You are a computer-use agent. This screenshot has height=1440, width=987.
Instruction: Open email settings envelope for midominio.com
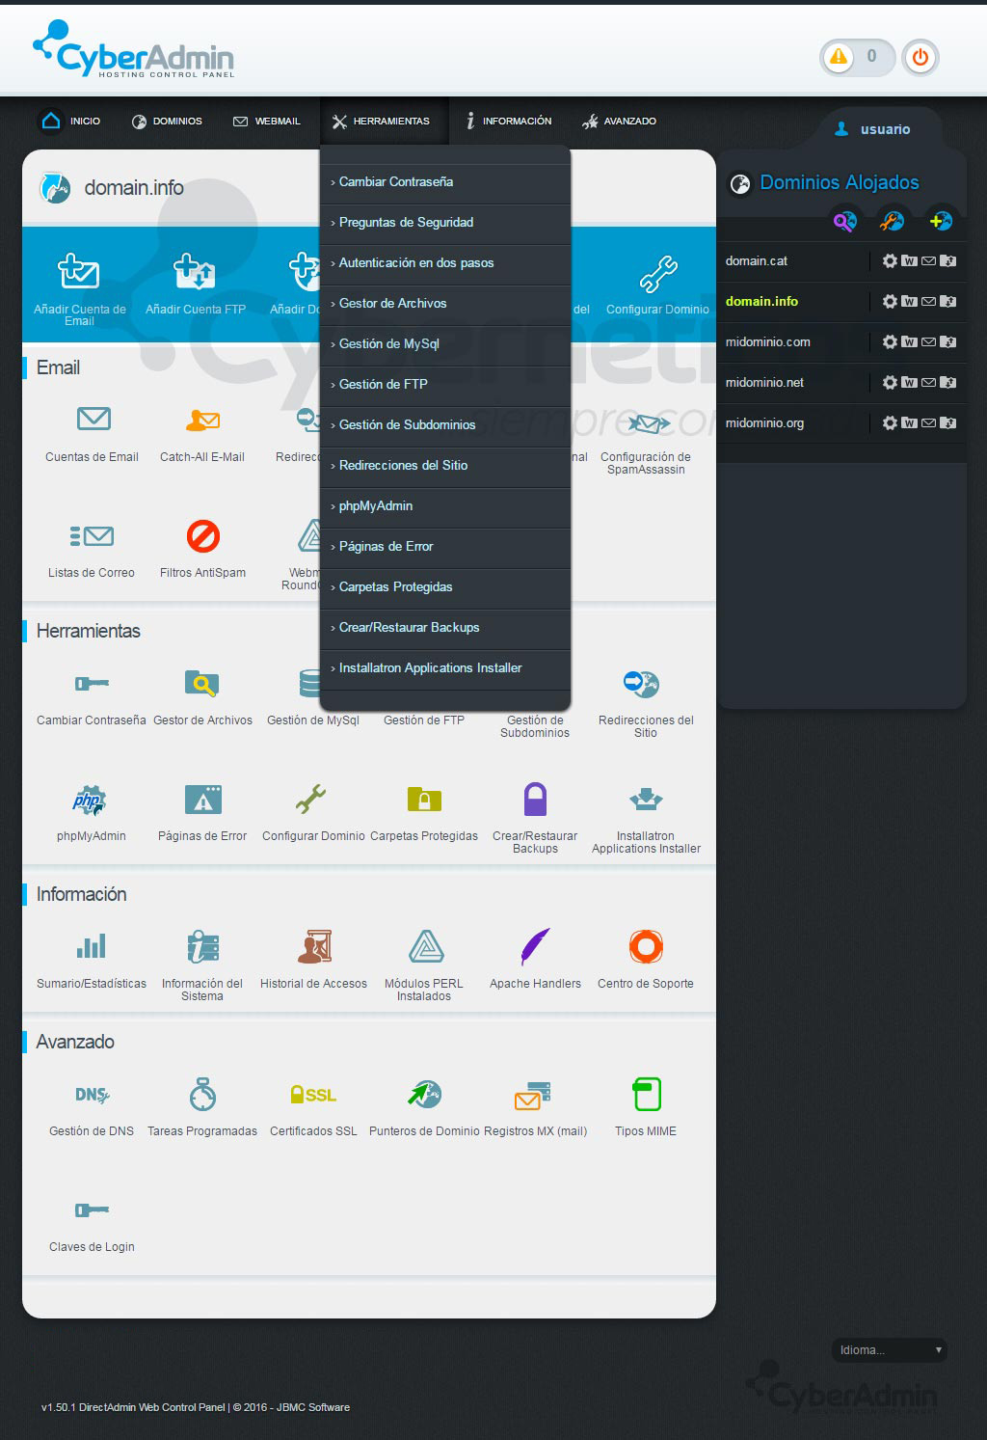pos(928,341)
